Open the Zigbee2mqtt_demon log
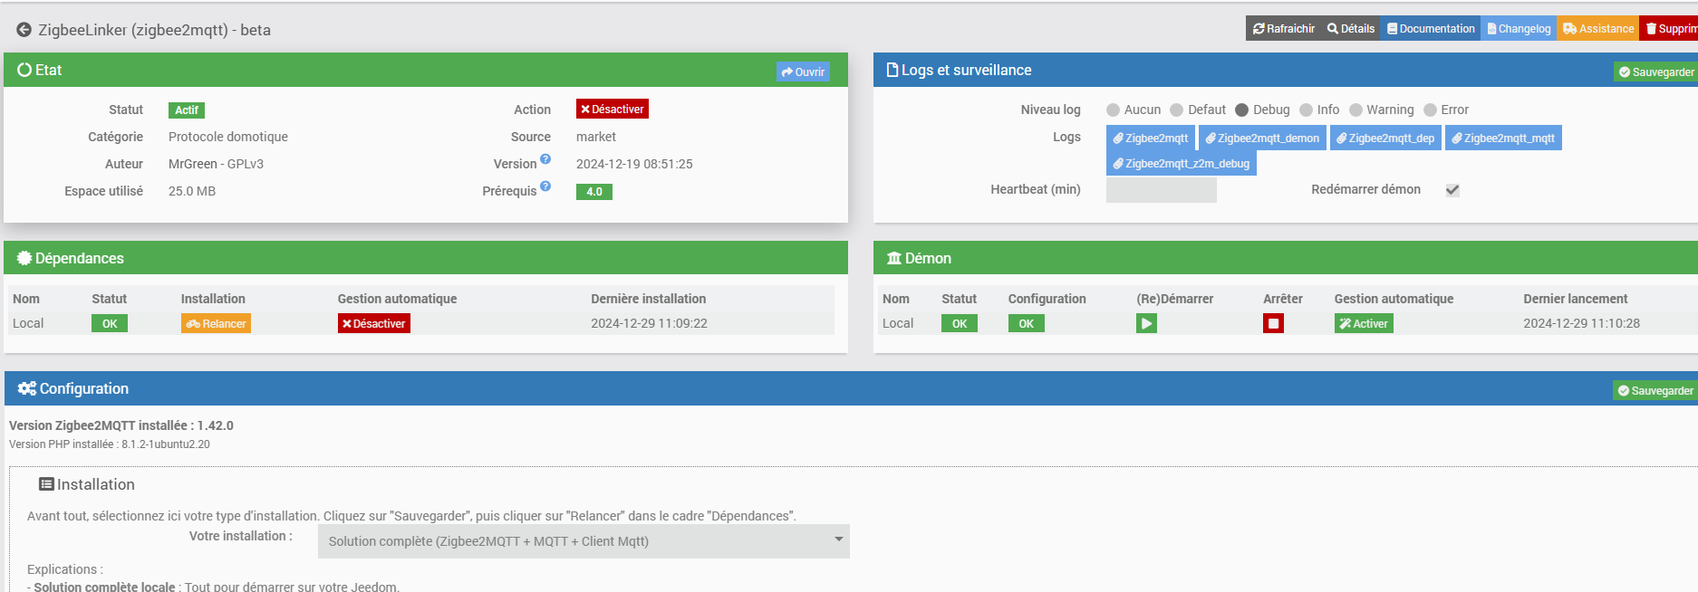The height and width of the screenshot is (592, 1698). [1262, 138]
